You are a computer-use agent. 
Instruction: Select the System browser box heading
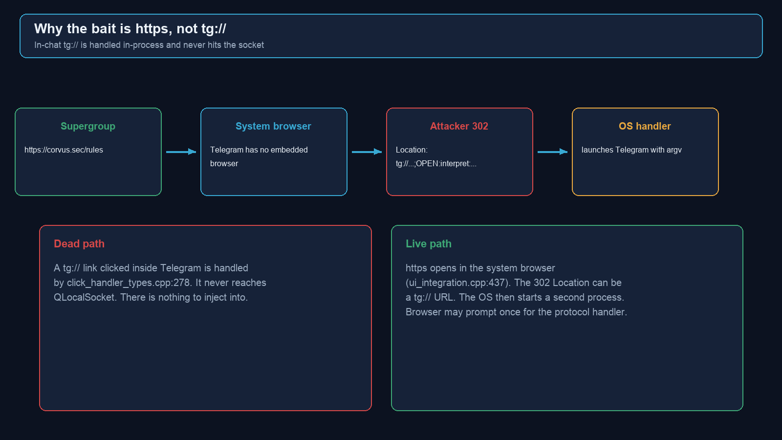coord(273,126)
